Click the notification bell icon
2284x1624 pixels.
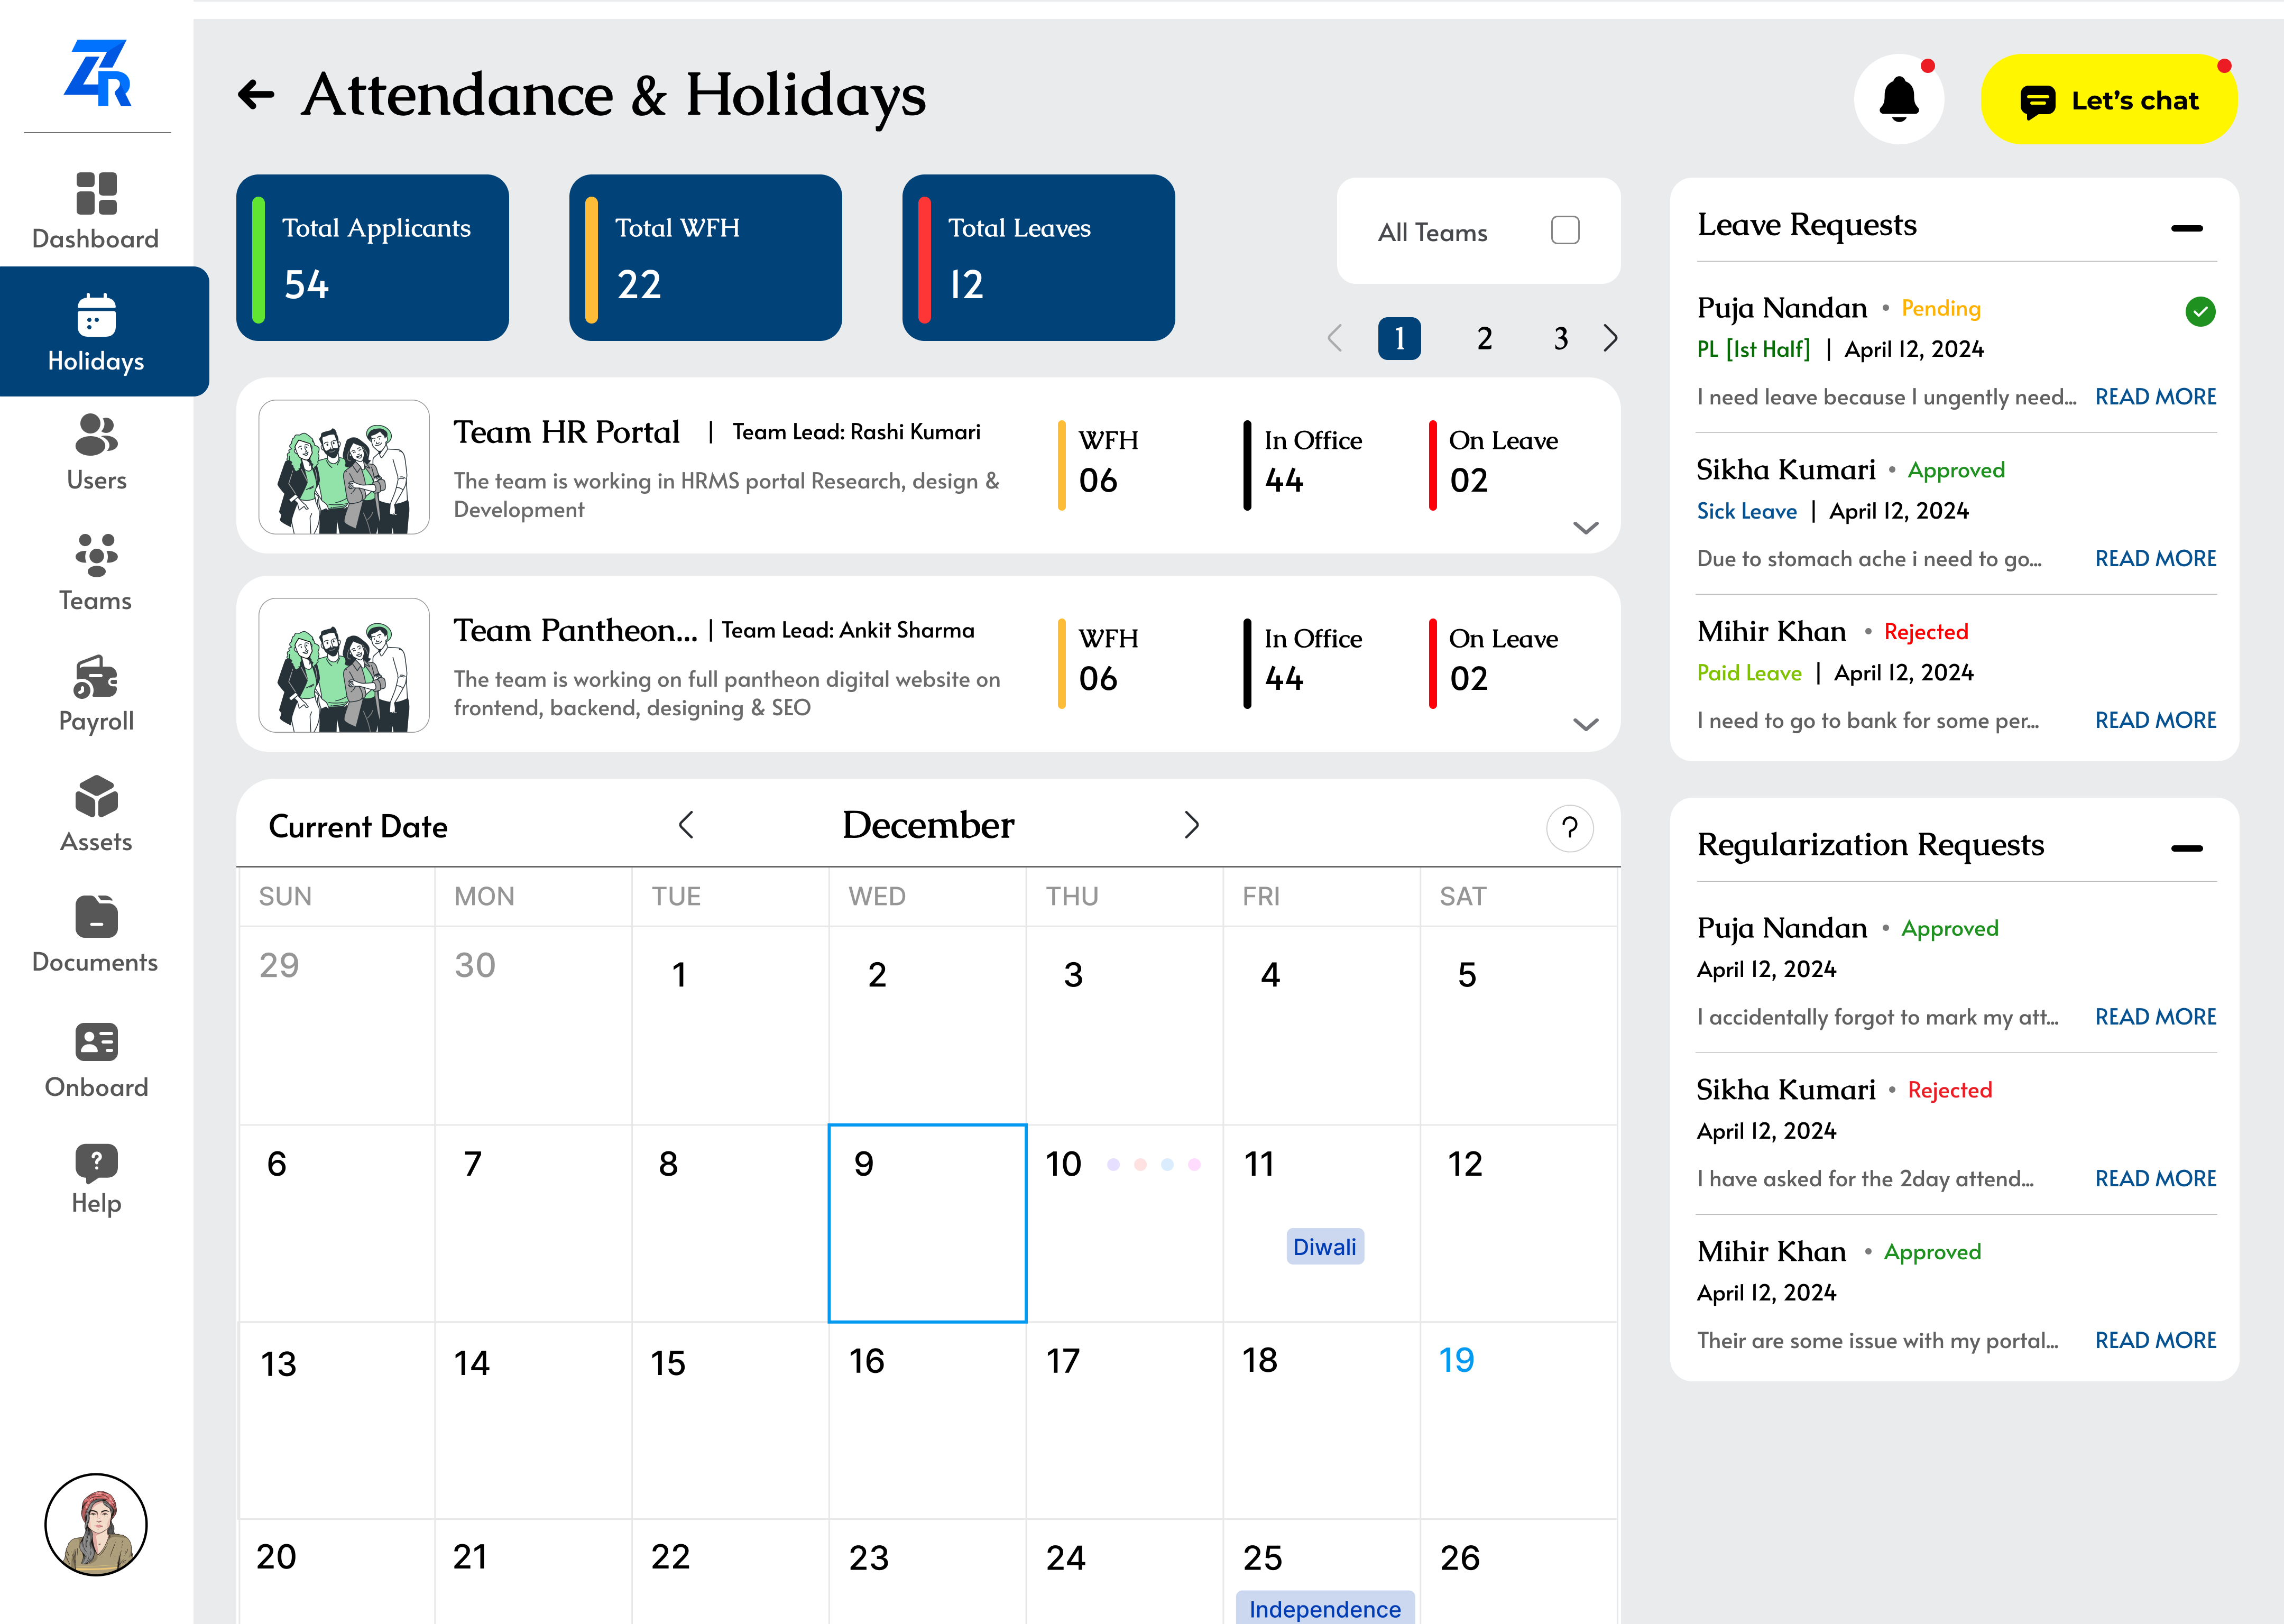pos(1898,99)
